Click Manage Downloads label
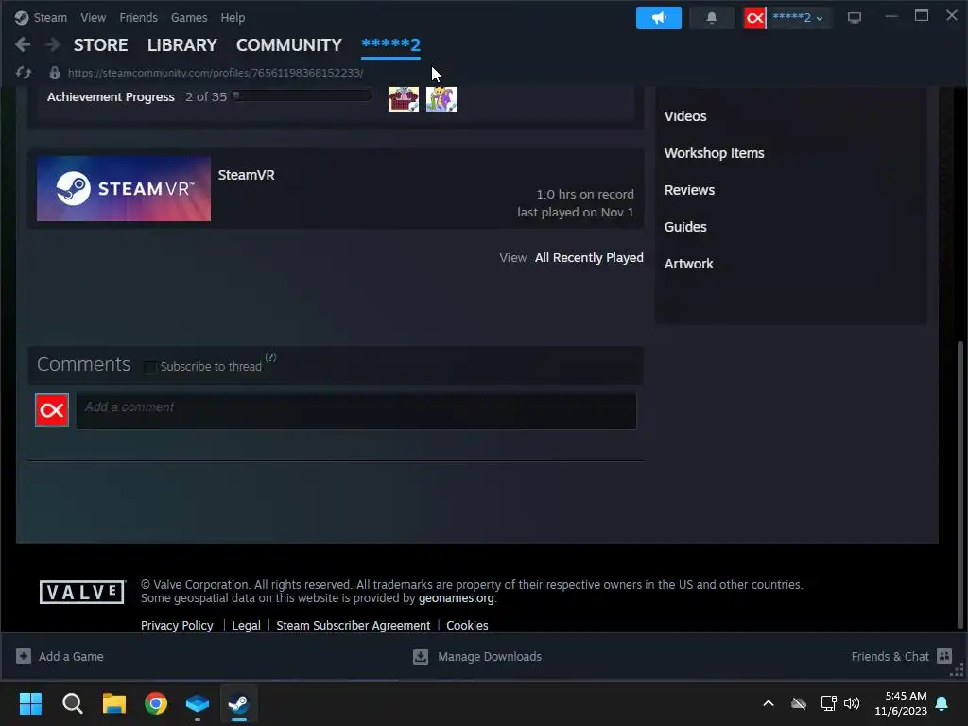968x726 pixels. click(490, 657)
